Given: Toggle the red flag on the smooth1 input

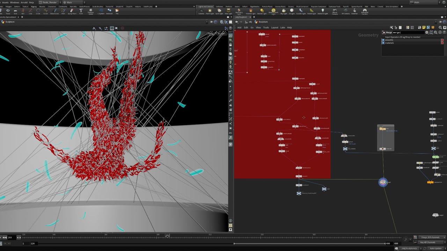Looking at the screenshot, I should tap(442, 40).
